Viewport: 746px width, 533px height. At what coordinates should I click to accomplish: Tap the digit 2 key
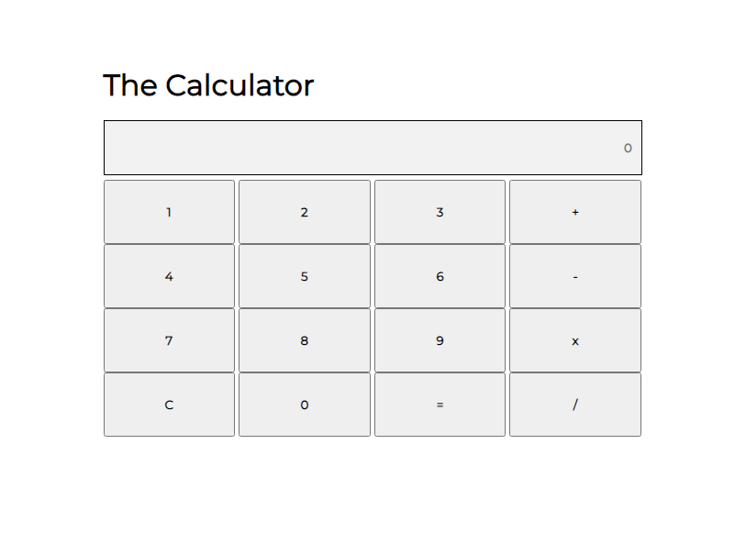click(x=305, y=212)
